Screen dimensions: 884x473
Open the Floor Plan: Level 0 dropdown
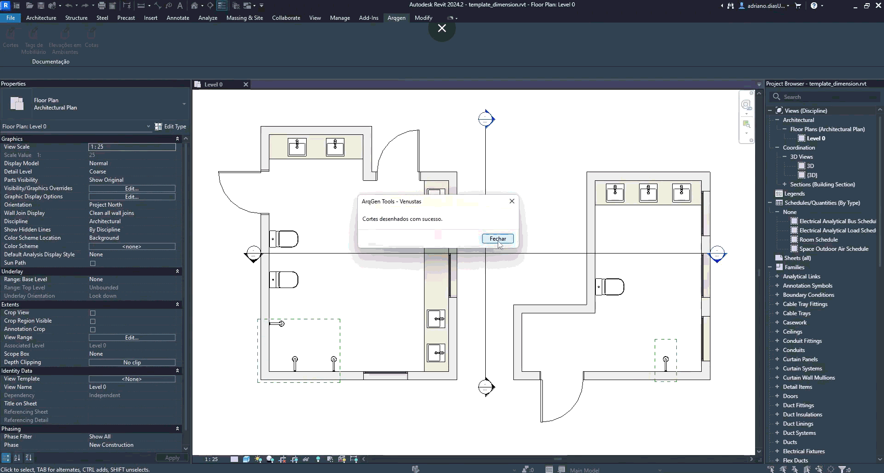[x=76, y=127]
